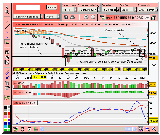Viewport: 160px width, 135px height.
Task: Open the Duración '50 unidades' dropdown
Action: (111, 10)
